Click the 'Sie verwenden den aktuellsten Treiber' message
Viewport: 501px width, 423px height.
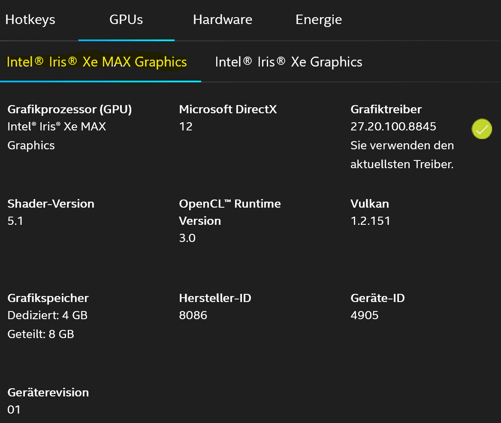click(x=402, y=154)
